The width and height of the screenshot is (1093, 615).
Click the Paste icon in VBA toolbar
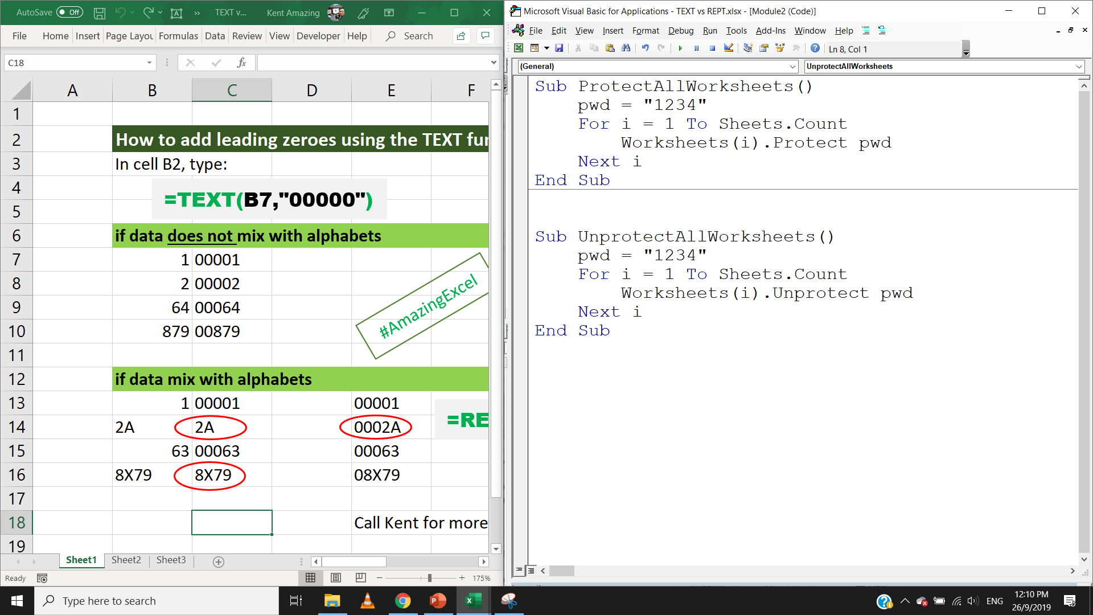point(610,48)
